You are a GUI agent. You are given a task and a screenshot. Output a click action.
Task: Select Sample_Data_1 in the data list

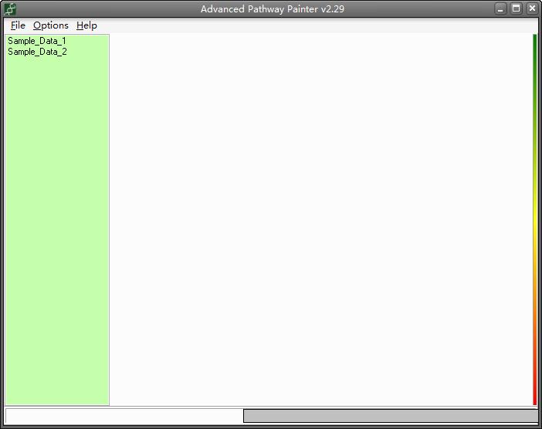click(37, 41)
